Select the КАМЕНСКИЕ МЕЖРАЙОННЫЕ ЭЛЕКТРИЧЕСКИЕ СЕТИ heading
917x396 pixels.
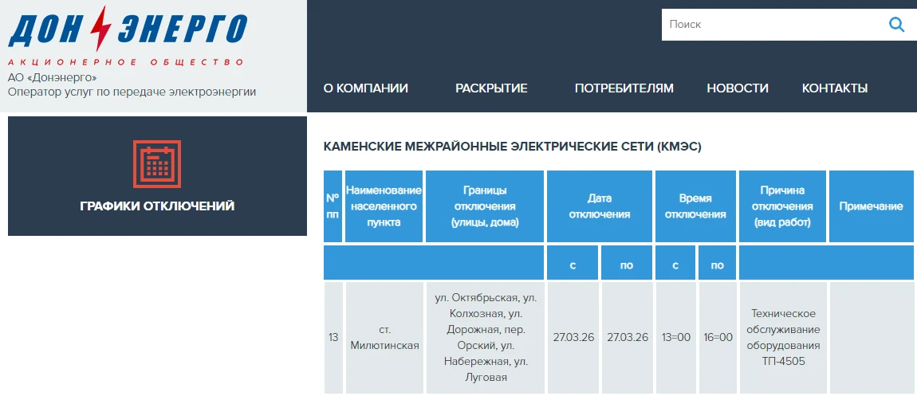click(x=512, y=147)
